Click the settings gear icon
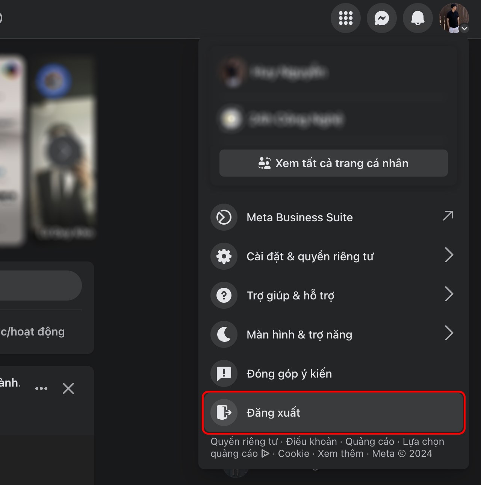The width and height of the screenshot is (481, 485). coord(224,256)
